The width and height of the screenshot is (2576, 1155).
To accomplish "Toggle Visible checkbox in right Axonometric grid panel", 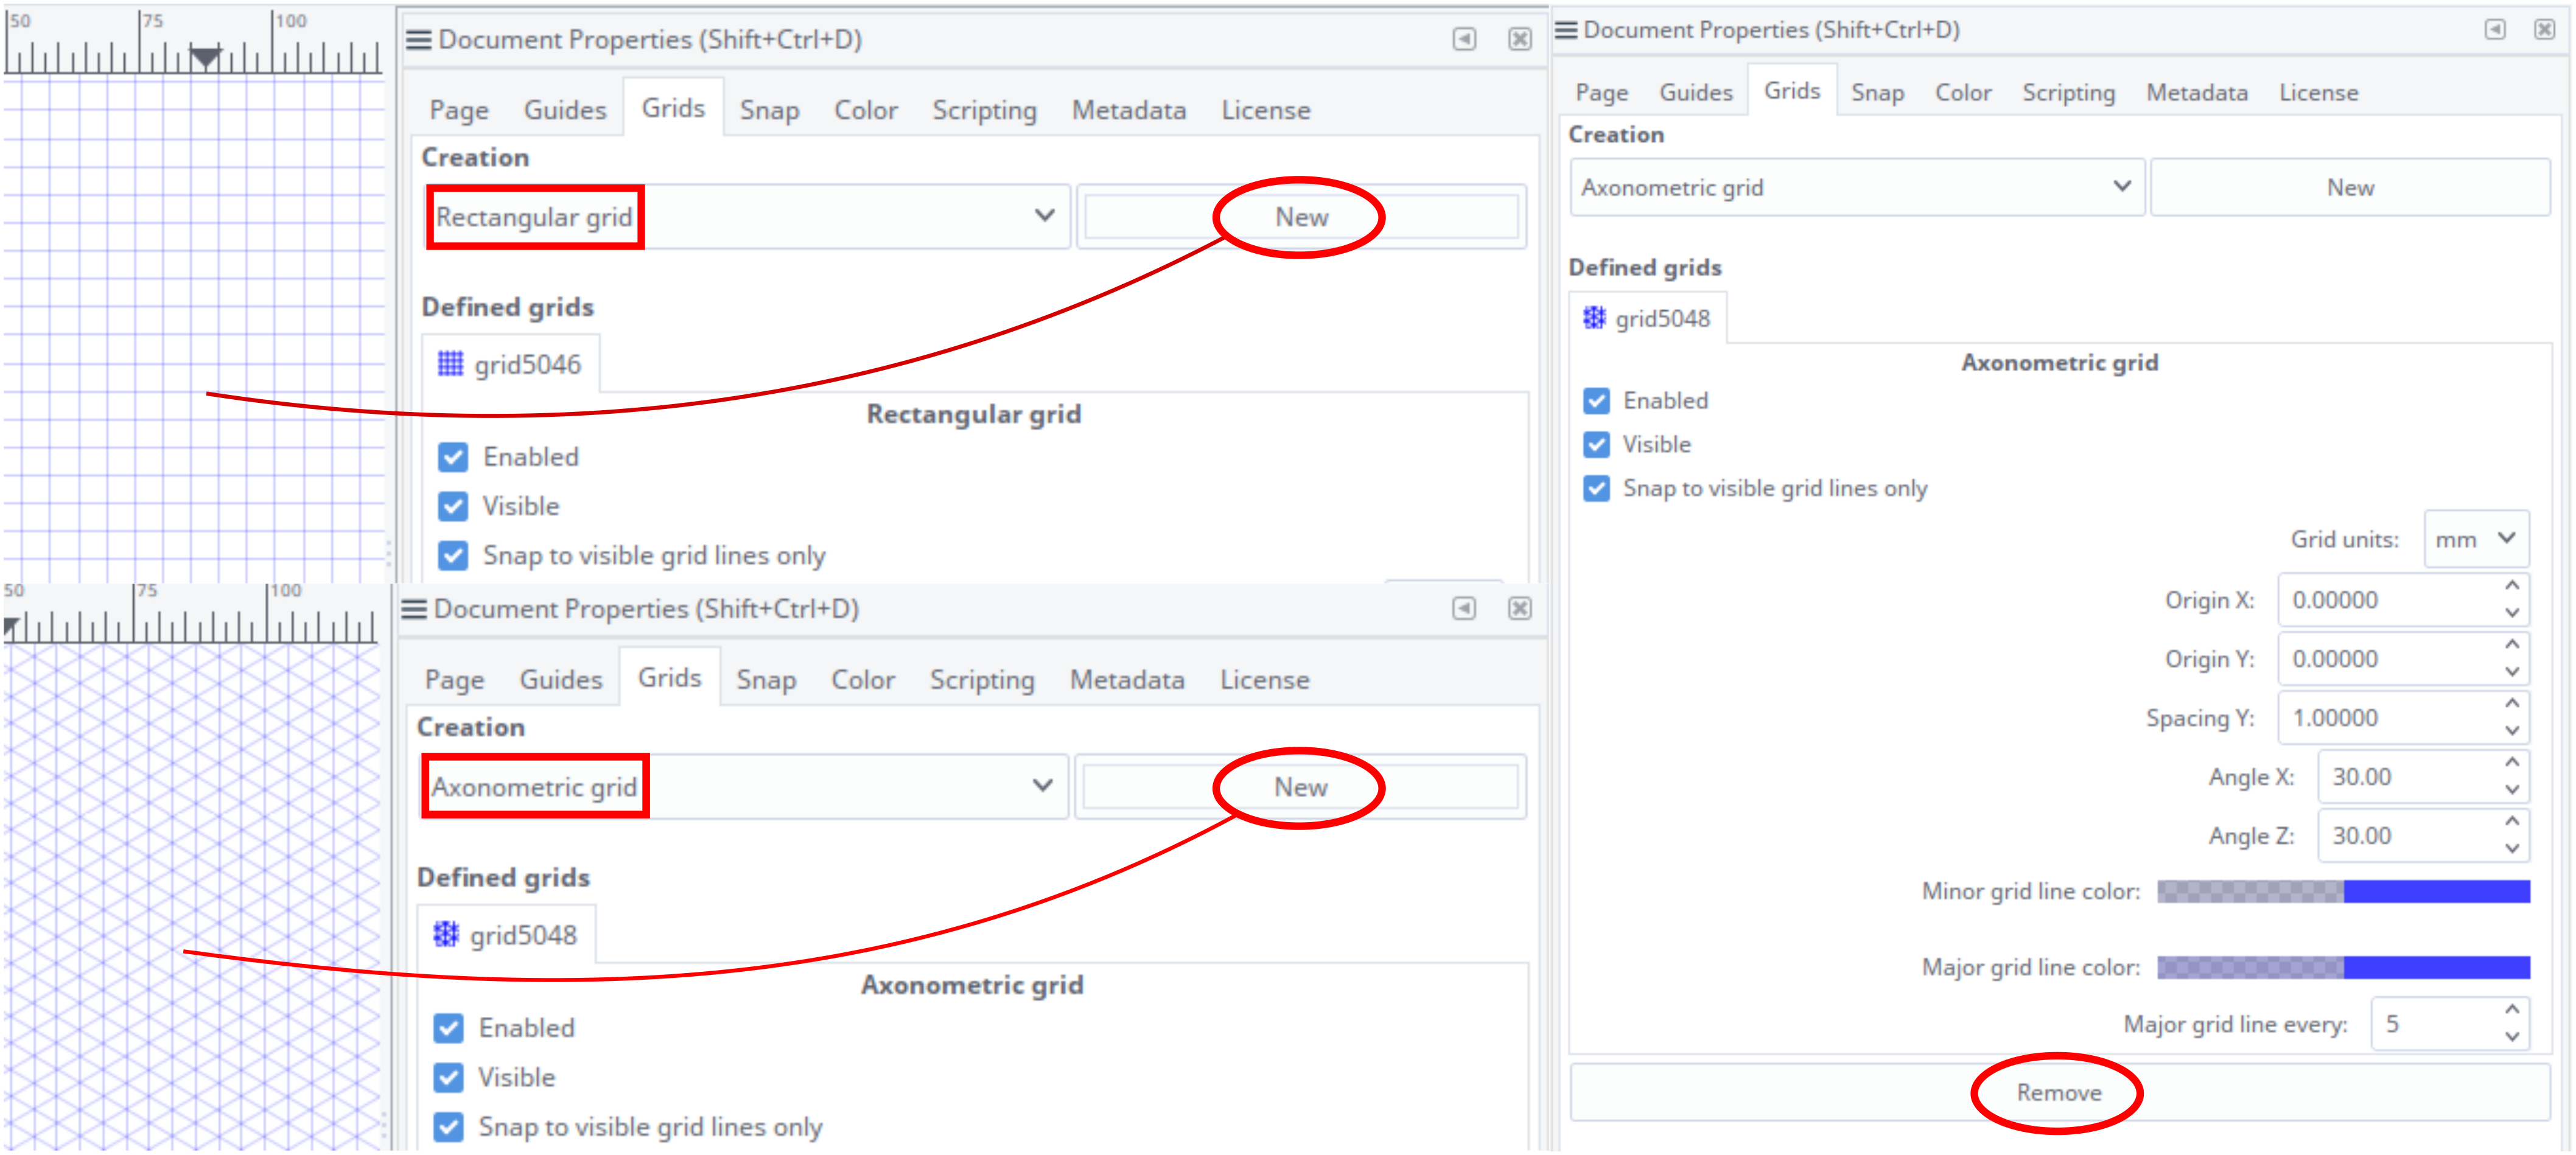I will pos(1597,444).
